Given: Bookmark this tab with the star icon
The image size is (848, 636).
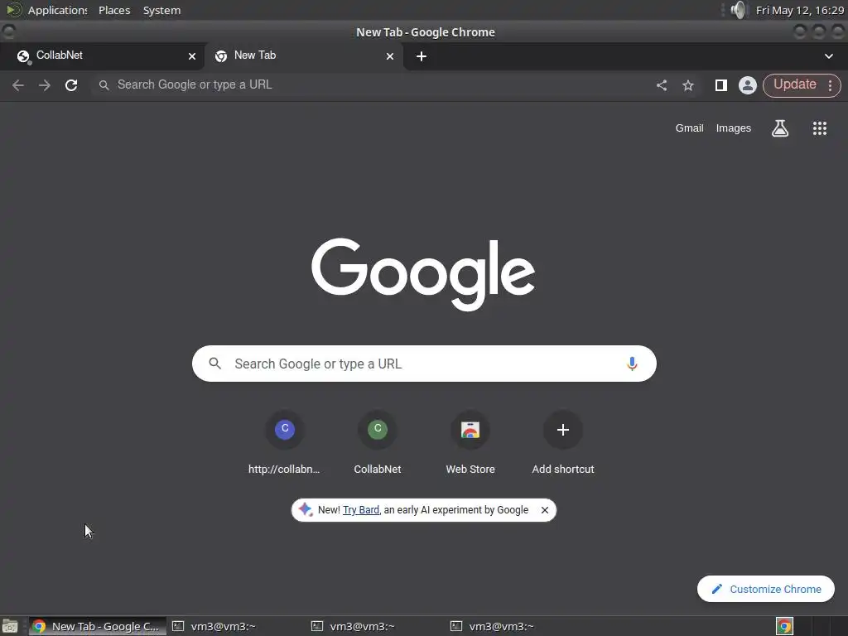Looking at the screenshot, I should [688, 85].
